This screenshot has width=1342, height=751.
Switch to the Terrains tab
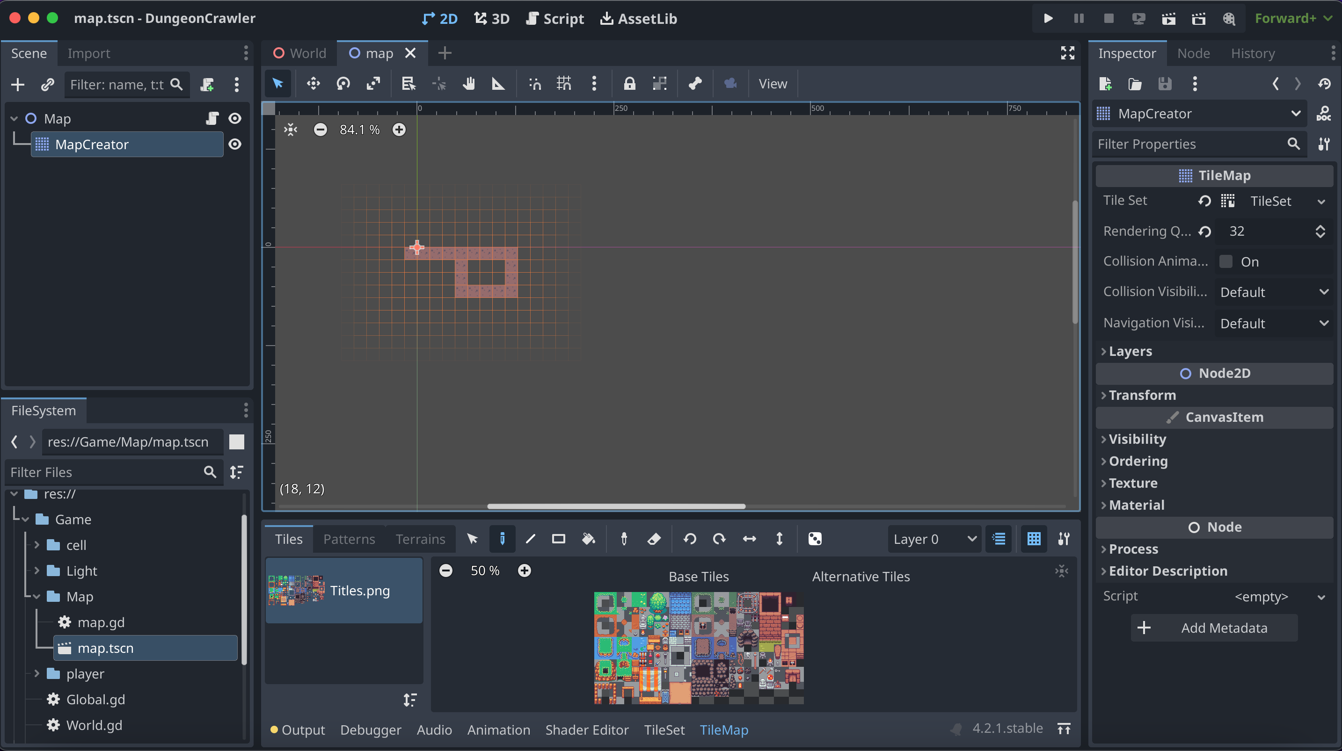coord(420,539)
